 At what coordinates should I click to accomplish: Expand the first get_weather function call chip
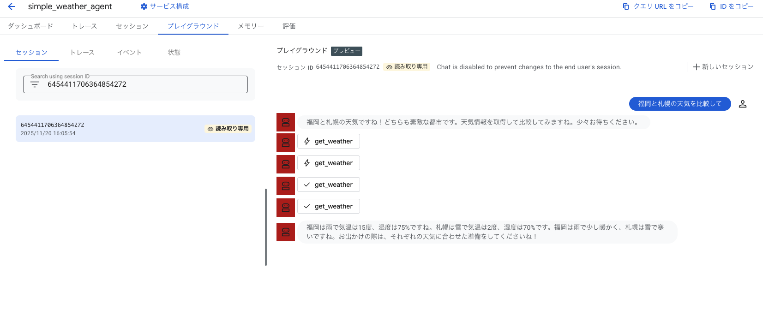328,142
